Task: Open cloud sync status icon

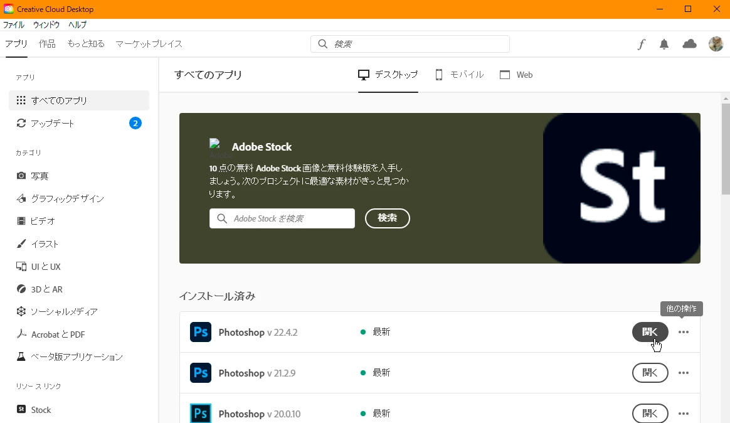Action: click(689, 44)
